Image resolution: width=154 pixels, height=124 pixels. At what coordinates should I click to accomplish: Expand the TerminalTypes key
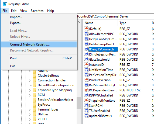(x=30, y=110)
